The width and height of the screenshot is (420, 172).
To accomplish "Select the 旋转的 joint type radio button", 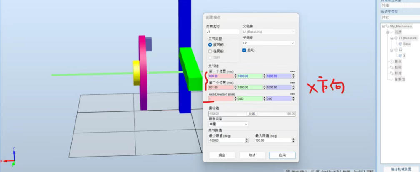I will [210, 44].
